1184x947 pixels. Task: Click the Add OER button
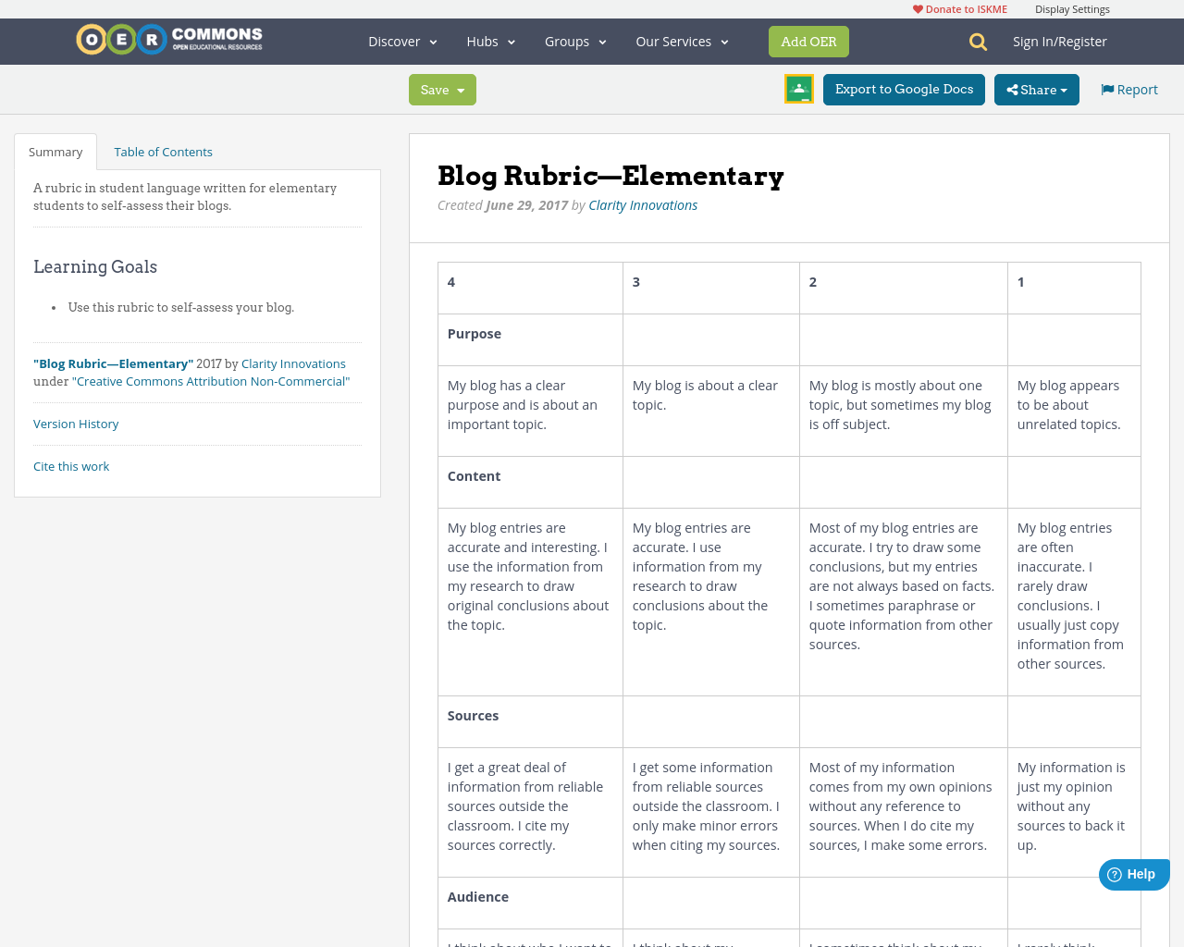point(808,41)
